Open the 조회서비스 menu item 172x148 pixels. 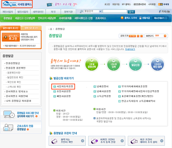tap(101, 18)
